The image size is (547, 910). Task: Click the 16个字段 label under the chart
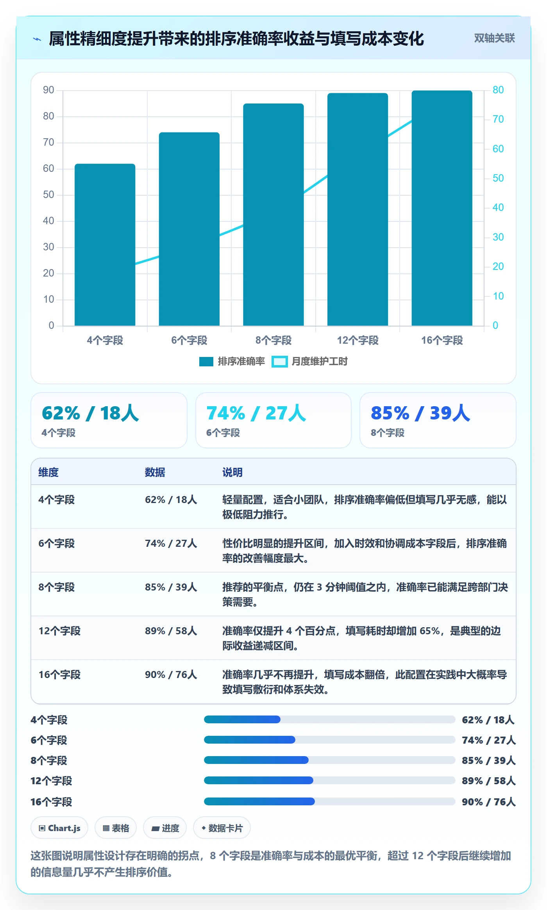click(442, 340)
